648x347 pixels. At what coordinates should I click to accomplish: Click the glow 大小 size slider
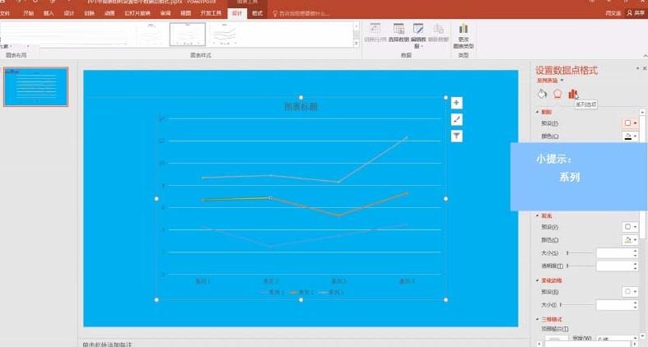580,253
